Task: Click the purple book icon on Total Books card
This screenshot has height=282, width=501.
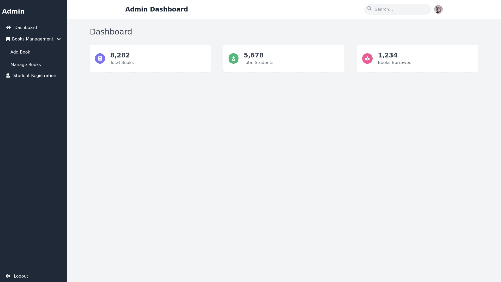Action: (100, 58)
